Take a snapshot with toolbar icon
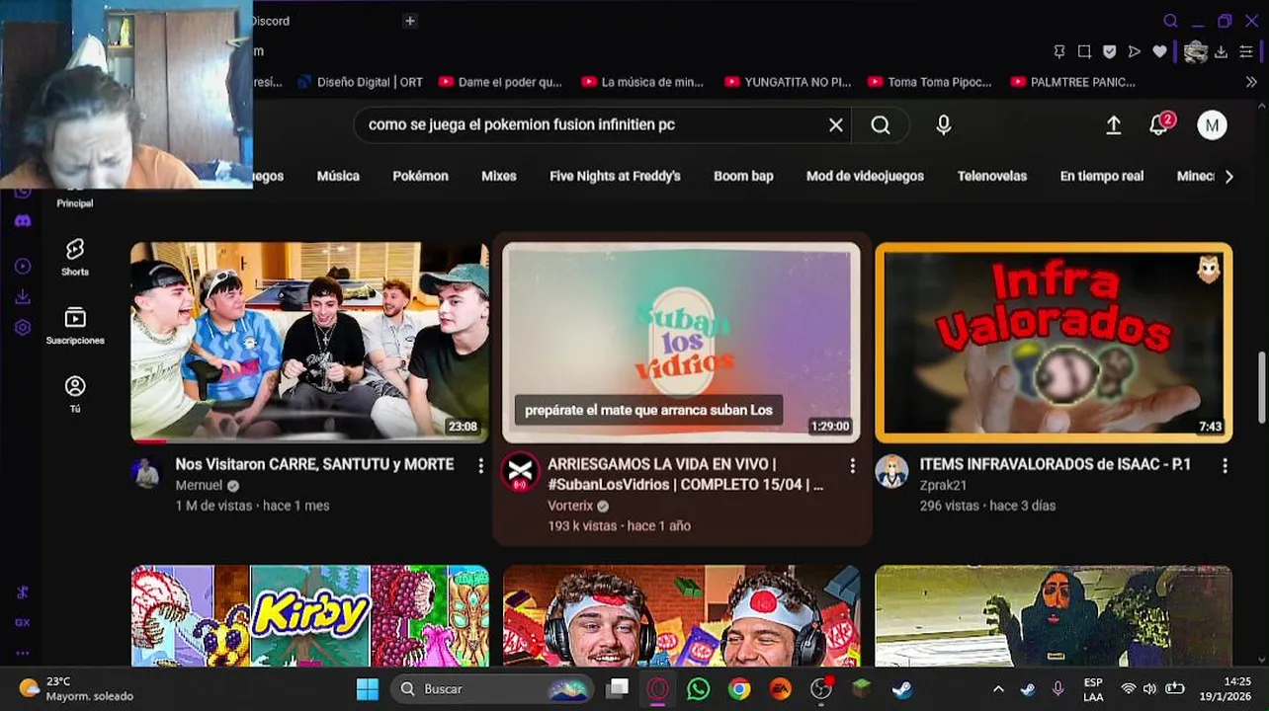The image size is (1269, 711). (x=1084, y=51)
